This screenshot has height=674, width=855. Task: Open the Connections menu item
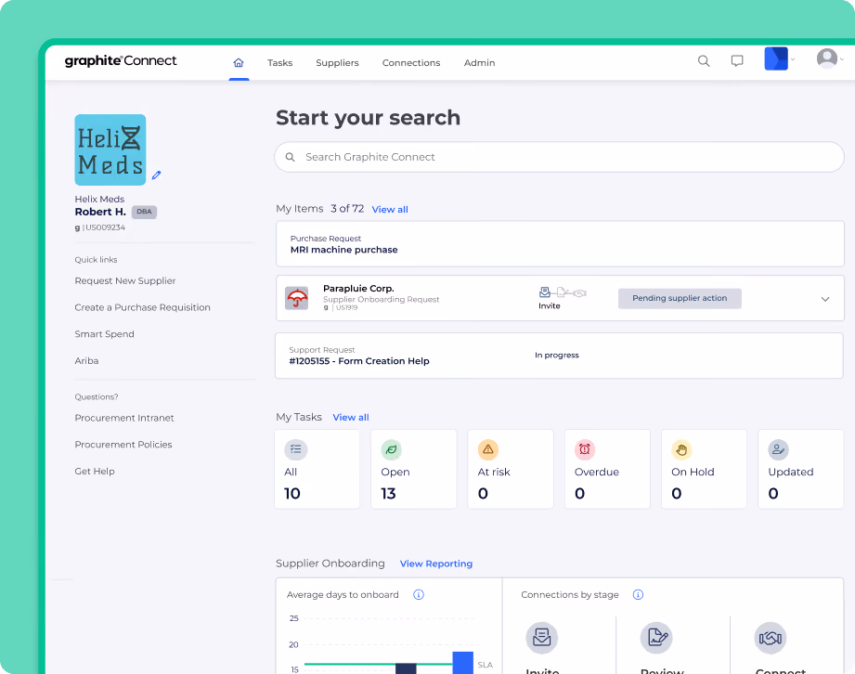(411, 63)
